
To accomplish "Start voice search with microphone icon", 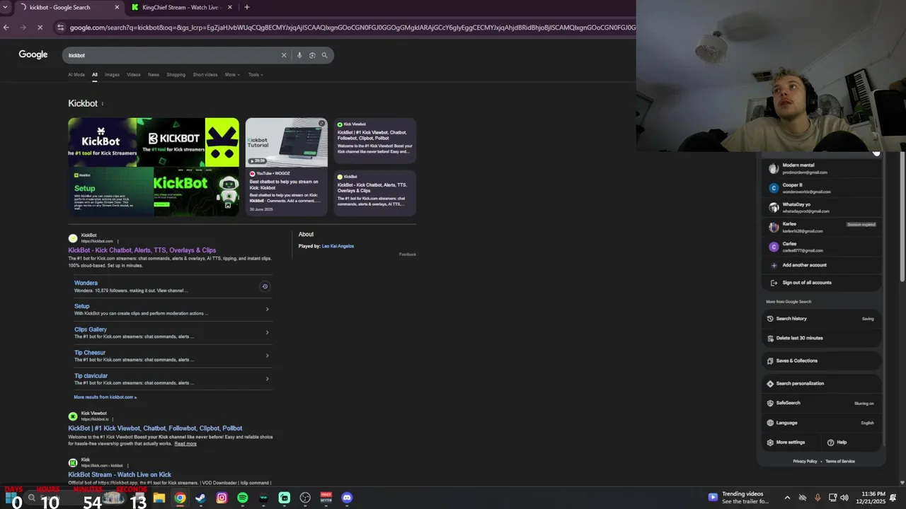I will coord(299,55).
